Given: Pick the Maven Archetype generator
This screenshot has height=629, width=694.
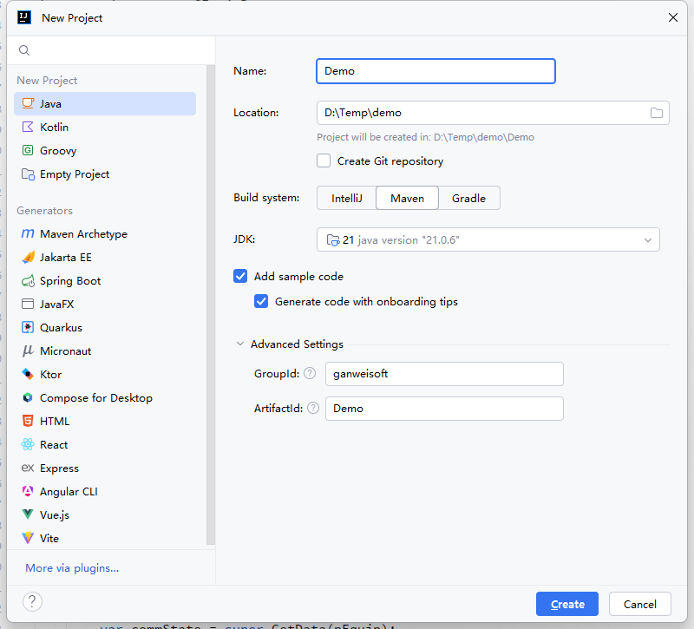Looking at the screenshot, I should (82, 234).
